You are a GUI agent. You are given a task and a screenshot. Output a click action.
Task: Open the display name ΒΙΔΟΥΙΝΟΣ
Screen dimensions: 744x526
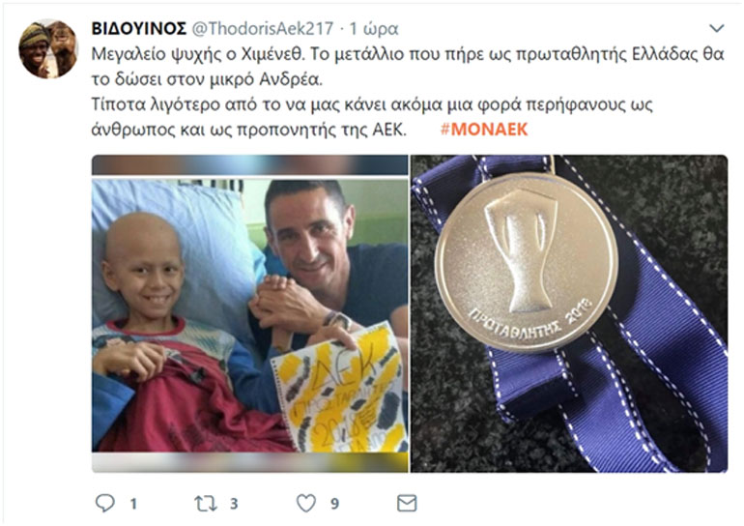(x=138, y=28)
